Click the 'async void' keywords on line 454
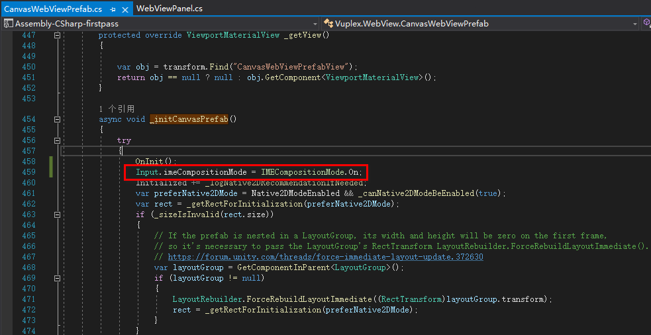The width and height of the screenshot is (651, 335). click(122, 120)
